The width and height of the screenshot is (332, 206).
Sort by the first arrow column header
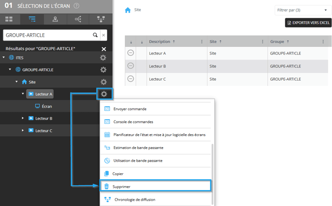tap(131, 42)
